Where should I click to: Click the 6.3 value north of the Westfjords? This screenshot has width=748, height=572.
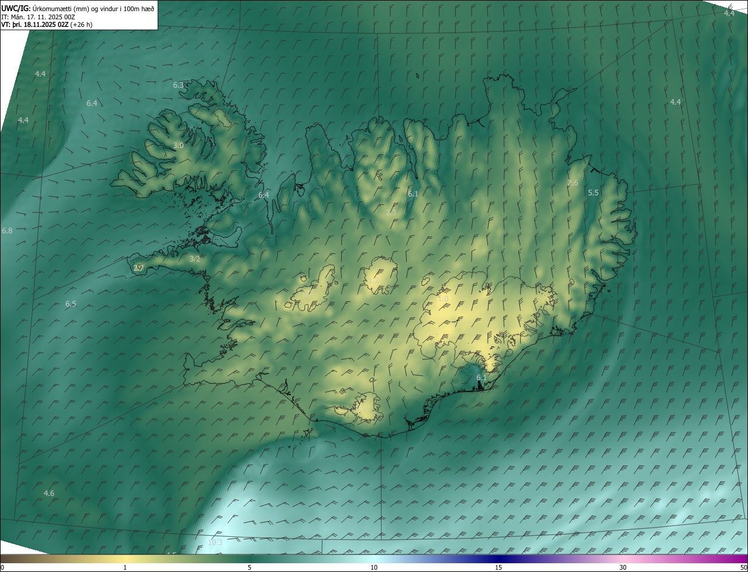point(178,85)
